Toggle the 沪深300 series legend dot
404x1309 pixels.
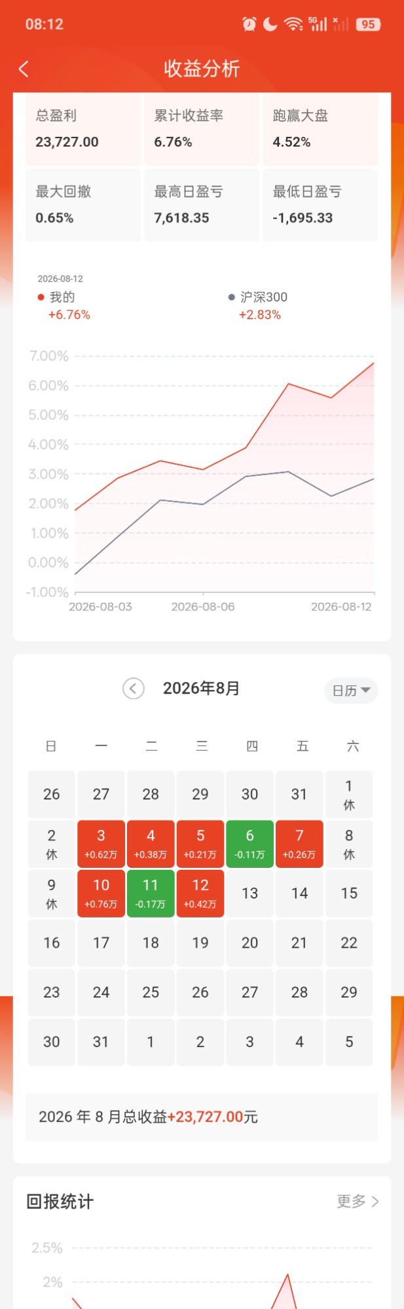tap(231, 297)
